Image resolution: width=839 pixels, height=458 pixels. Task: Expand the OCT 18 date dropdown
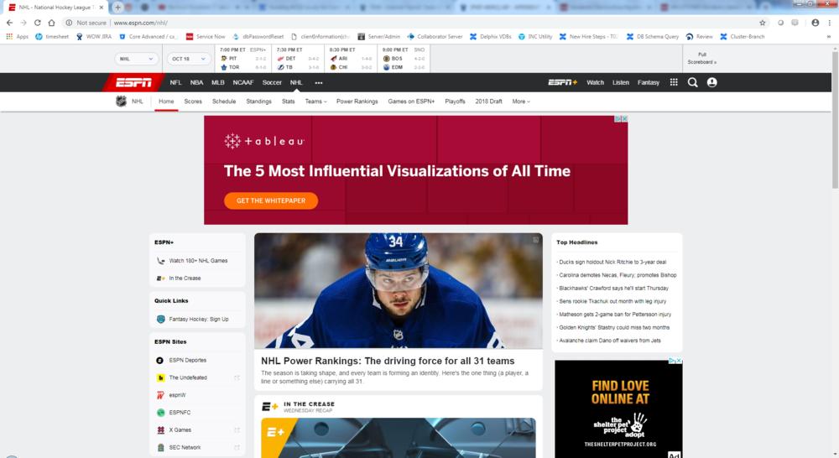[188, 59]
